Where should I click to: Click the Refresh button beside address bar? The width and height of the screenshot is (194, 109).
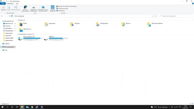pos(156,16)
